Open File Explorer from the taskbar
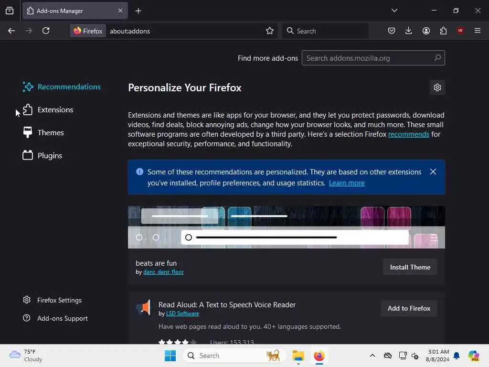Image resolution: width=489 pixels, height=367 pixels. tap(298, 356)
